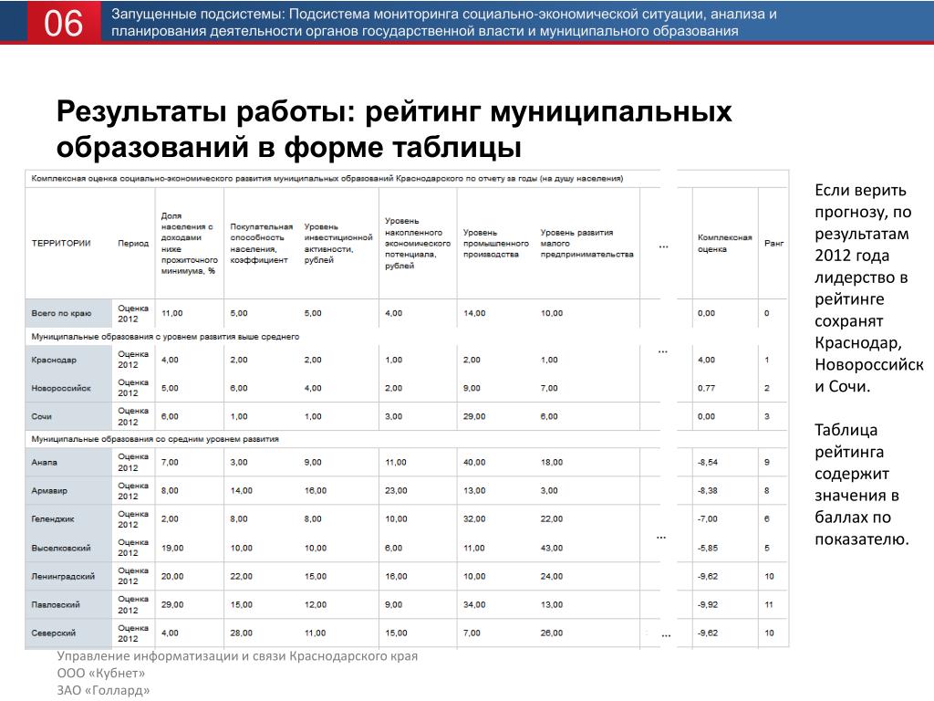Click the footer text ЗАО «Голлард»
This screenshot has width=934, height=701.
click(103, 690)
